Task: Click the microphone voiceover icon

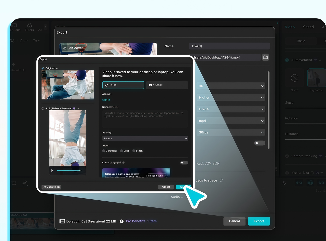Action: pyautogui.click(x=284, y=183)
